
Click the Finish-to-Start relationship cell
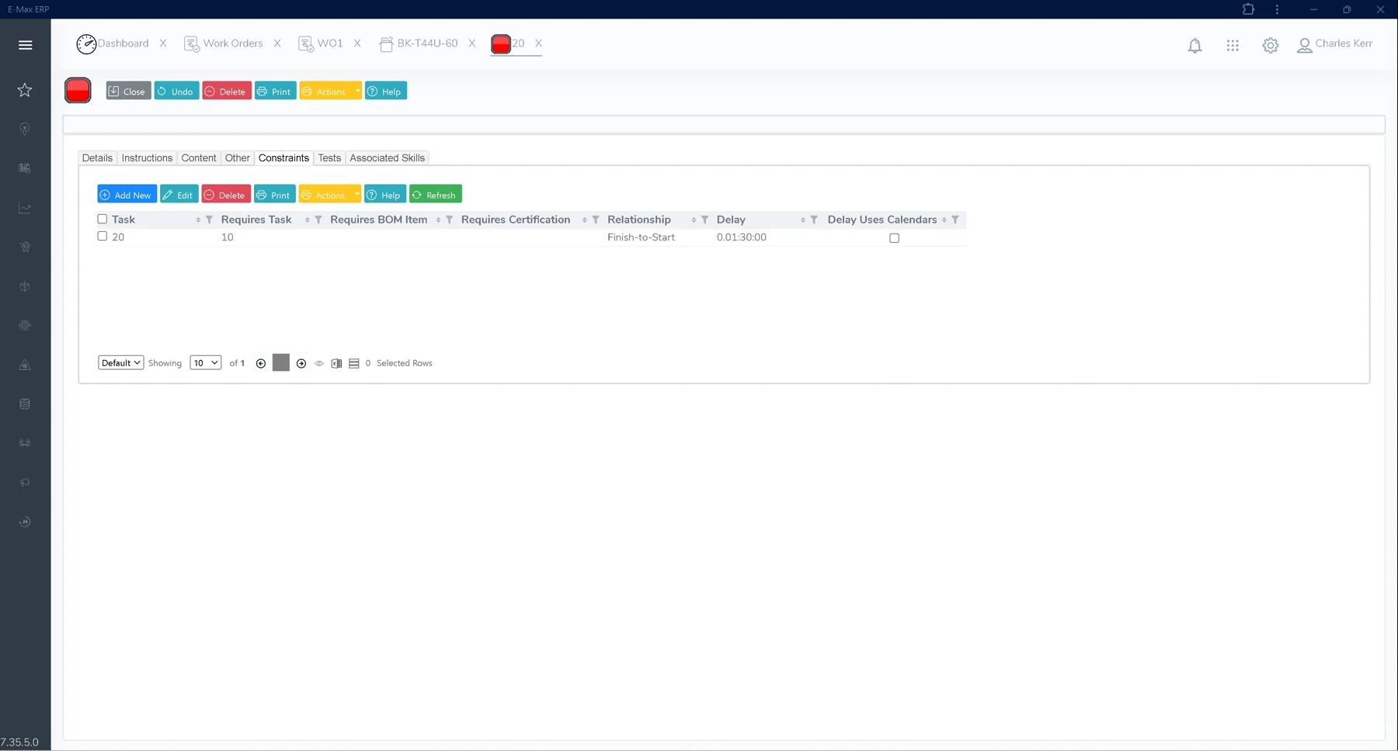coord(642,237)
